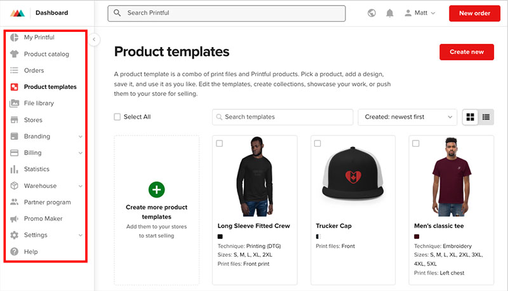Click the Printful logo icon

17,13
